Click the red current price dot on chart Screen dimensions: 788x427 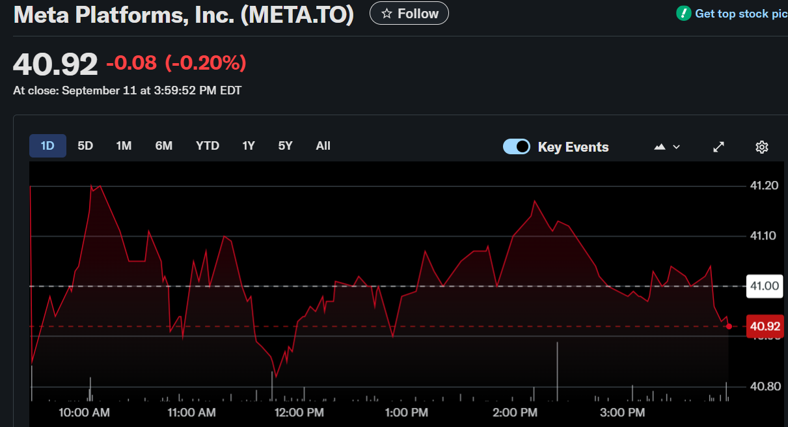tap(729, 326)
